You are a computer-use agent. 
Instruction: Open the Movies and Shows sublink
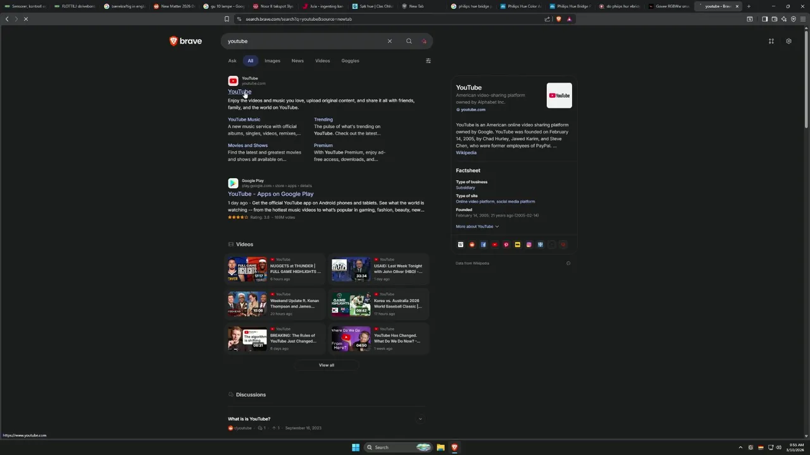pos(247,145)
